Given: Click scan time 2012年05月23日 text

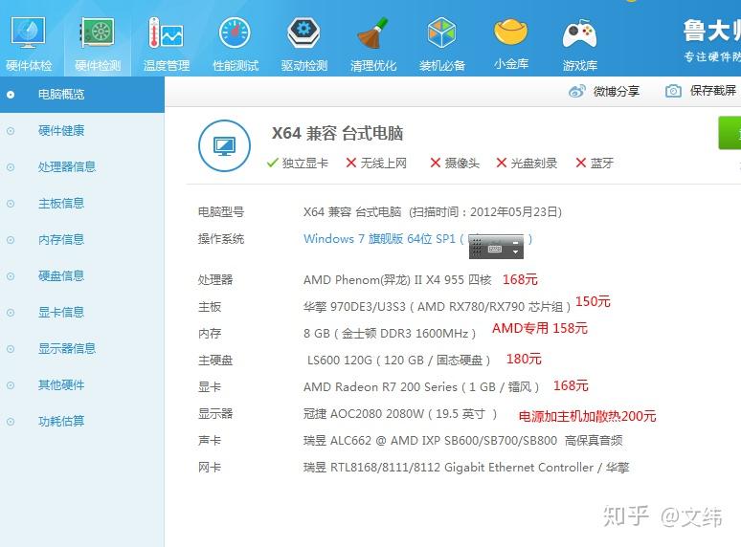Looking at the screenshot, I should coord(516,212).
